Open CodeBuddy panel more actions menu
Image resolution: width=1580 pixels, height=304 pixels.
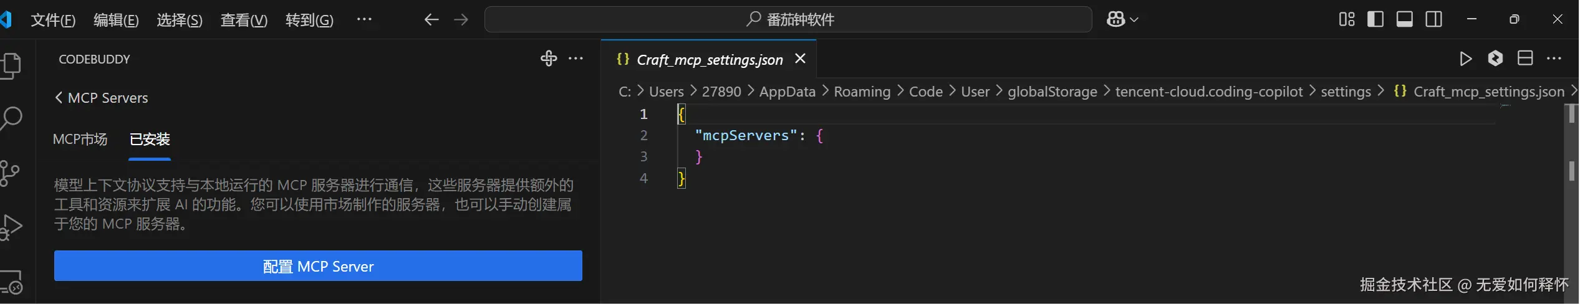point(576,59)
